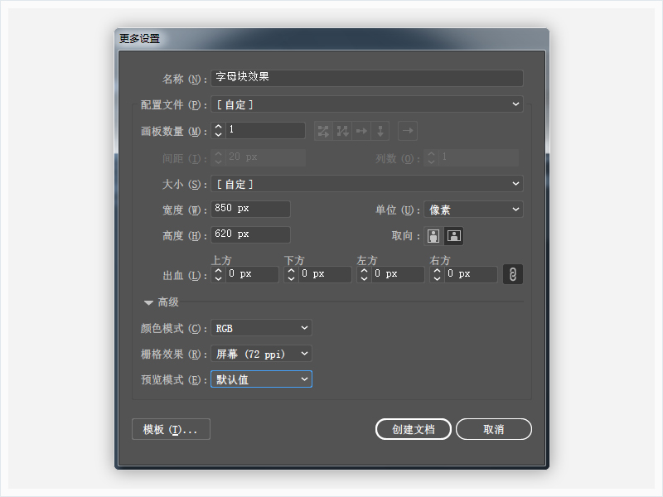Click top bleed (上方) stepper arrows

219,274
